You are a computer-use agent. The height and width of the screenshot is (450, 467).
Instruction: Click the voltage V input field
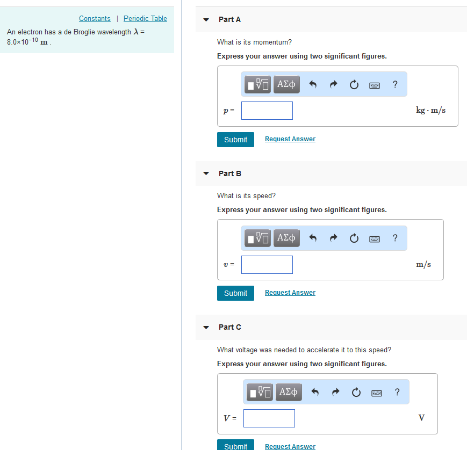tap(269, 418)
